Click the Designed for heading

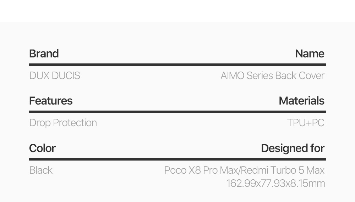293,148
